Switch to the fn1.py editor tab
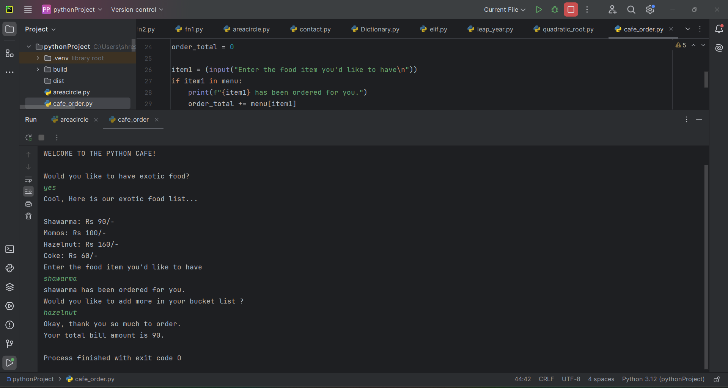The width and height of the screenshot is (728, 388). point(189,29)
